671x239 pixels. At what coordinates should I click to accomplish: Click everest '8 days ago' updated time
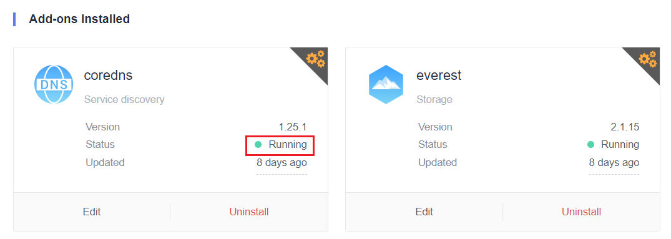tap(614, 162)
